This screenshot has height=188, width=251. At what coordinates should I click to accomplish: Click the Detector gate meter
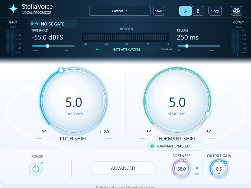pos(125,37)
